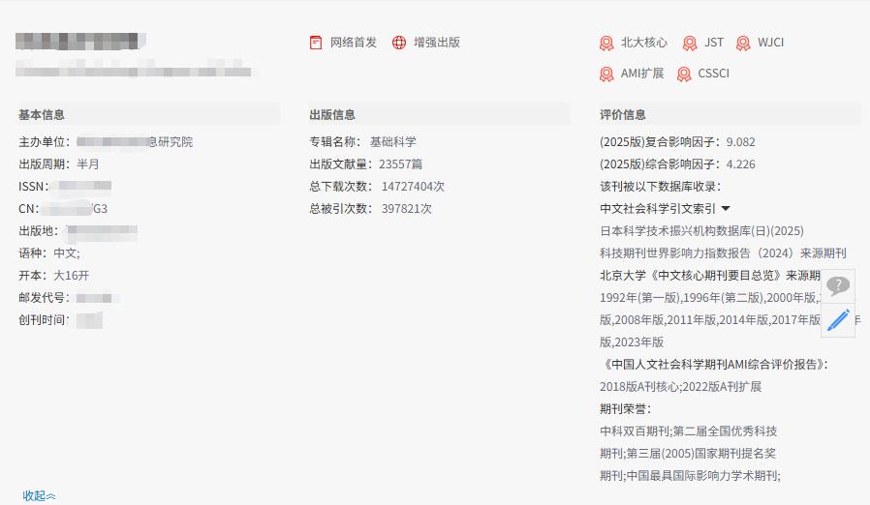Click the 复合影响因子 value 9.082
This screenshot has height=505, width=870.
[x=741, y=142]
